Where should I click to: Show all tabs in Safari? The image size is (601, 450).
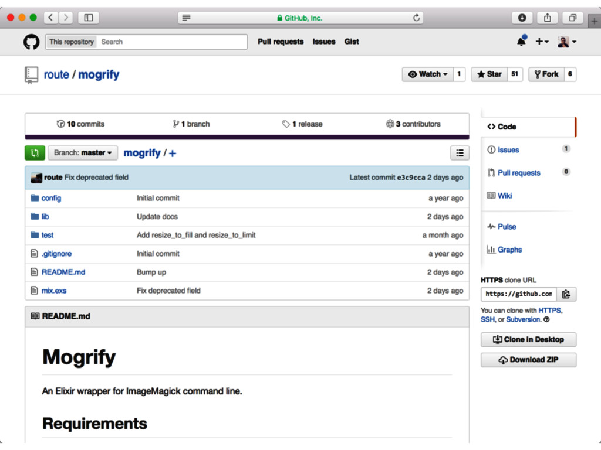[x=573, y=18]
